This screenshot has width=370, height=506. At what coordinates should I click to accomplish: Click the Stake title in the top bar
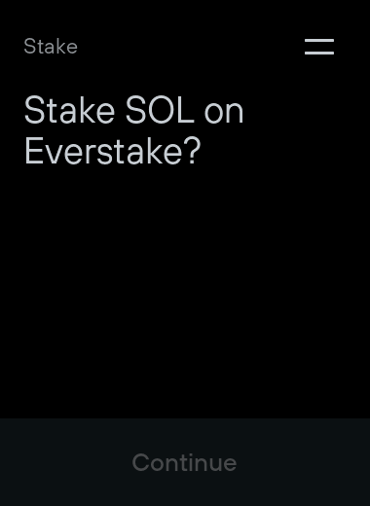[x=51, y=47]
